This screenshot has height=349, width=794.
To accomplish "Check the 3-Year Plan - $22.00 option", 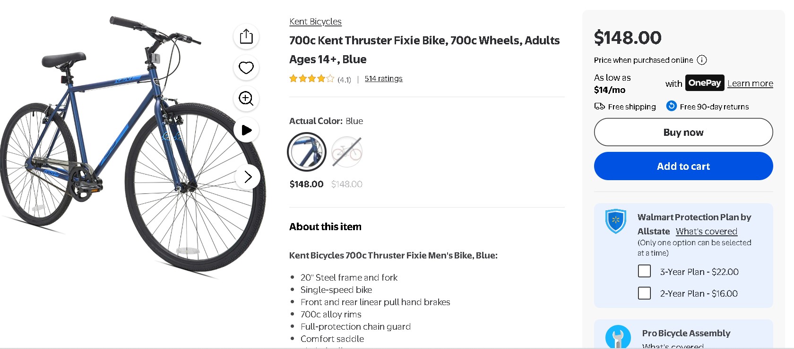I will 644,271.
